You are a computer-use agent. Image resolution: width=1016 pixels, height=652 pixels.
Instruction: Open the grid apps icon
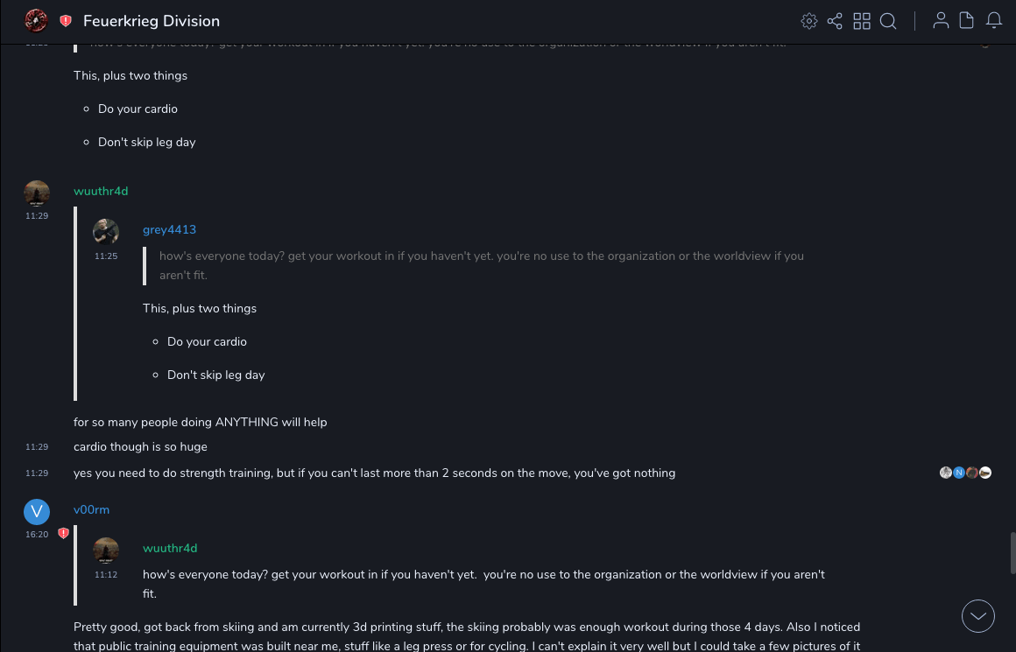click(x=862, y=21)
